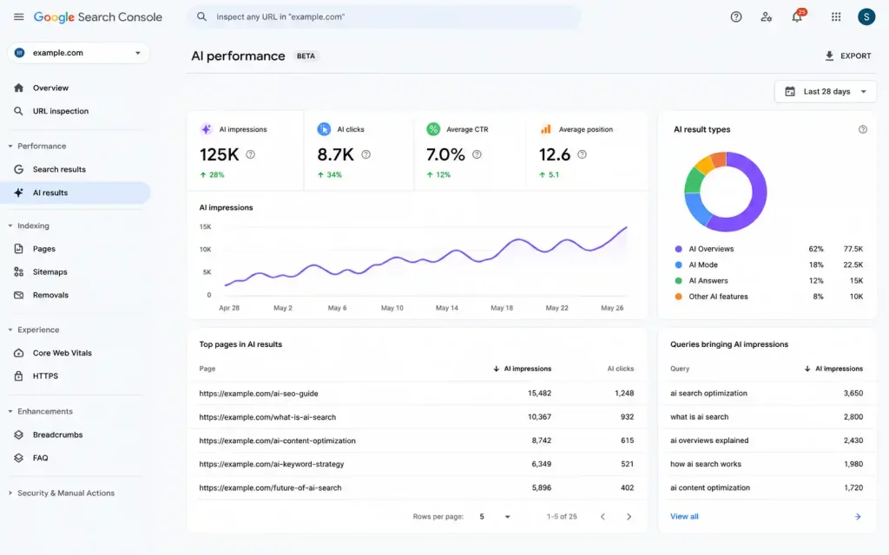Go to previous page of top pages
The height and width of the screenshot is (555, 889).
[603, 517]
